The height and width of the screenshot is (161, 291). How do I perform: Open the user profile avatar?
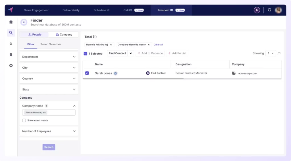click(x=278, y=10)
